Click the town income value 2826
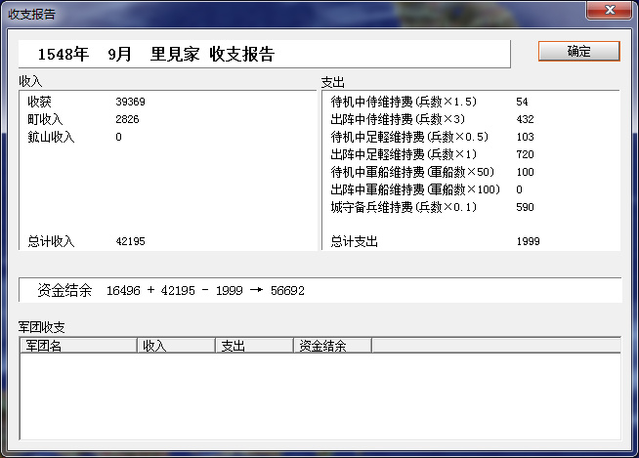This screenshot has width=639, height=458. click(x=127, y=119)
